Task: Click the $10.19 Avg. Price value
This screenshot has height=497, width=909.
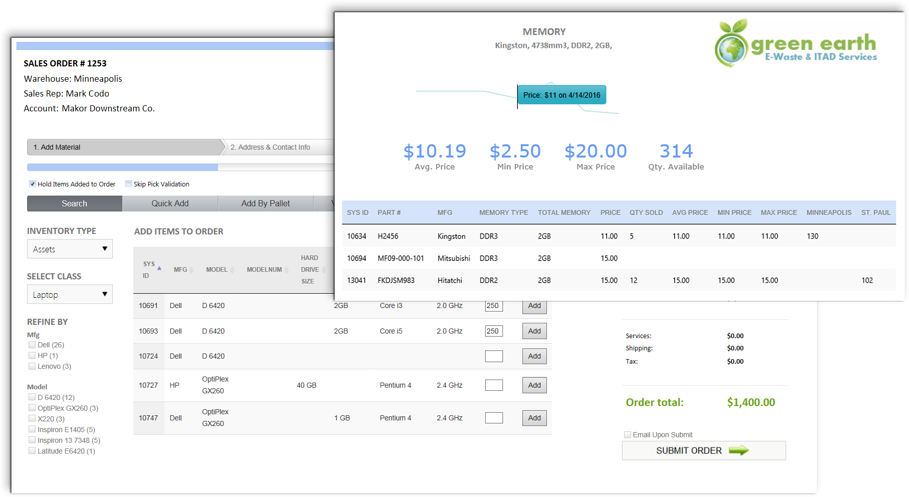Action: (x=435, y=151)
